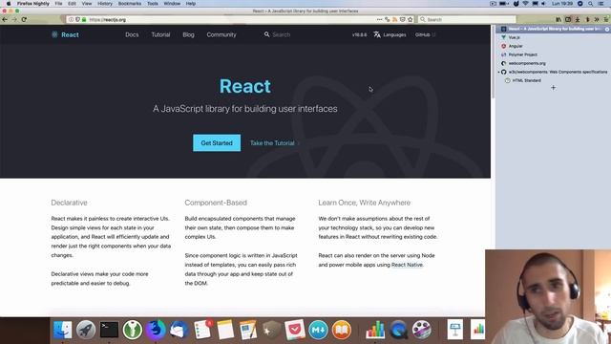Click the Languages translate icon
Screen dimensions: 611x344
377,34
